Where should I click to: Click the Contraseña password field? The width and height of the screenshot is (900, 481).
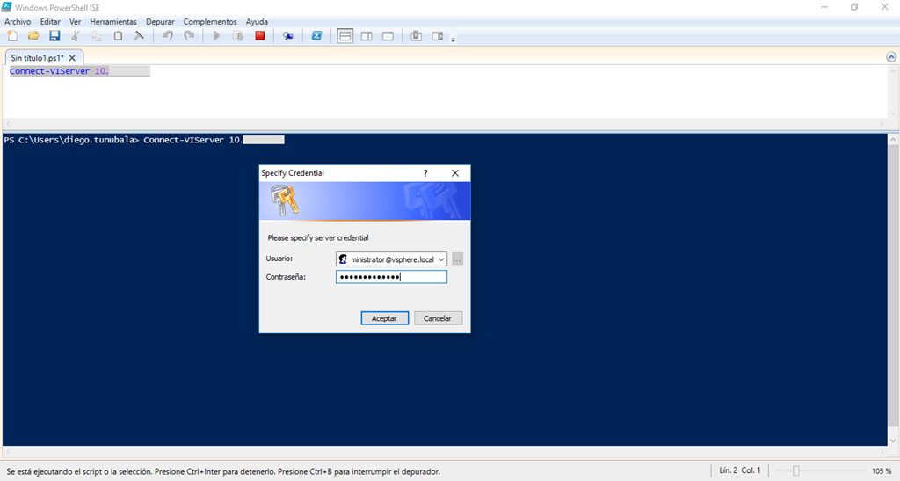pos(391,277)
